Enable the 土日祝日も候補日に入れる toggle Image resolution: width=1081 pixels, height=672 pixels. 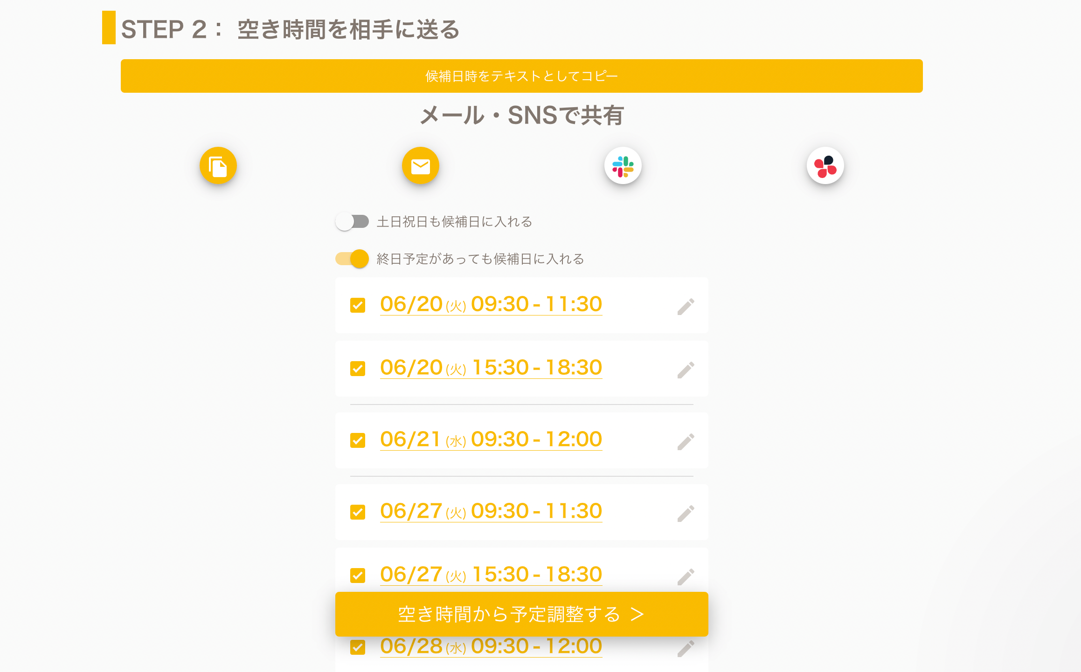click(352, 221)
